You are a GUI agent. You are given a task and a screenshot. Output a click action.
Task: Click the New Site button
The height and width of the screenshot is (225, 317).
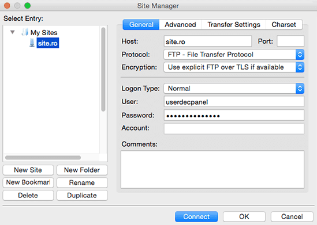[x=28, y=170]
